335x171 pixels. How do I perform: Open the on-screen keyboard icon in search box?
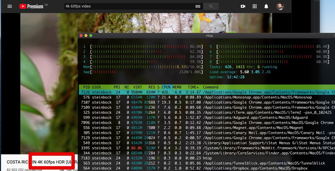click(x=198, y=6)
